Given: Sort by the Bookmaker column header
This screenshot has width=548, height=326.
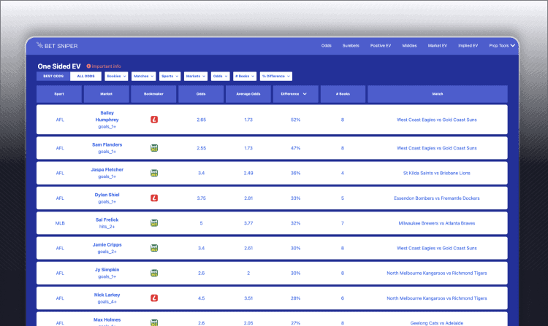Looking at the screenshot, I should tap(153, 94).
